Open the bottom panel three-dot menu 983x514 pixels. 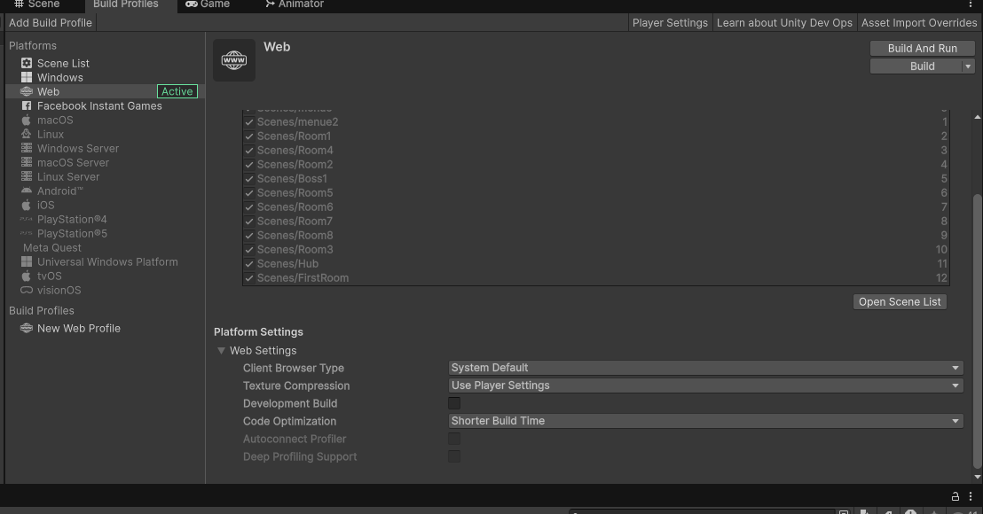[971, 496]
